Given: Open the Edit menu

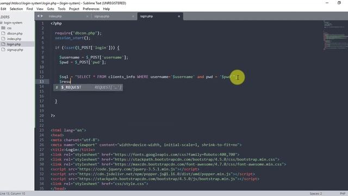Looking at the screenshot, I should [x=3, y=9].
